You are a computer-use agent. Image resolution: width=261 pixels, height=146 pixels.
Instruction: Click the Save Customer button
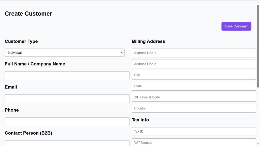(236, 26)
